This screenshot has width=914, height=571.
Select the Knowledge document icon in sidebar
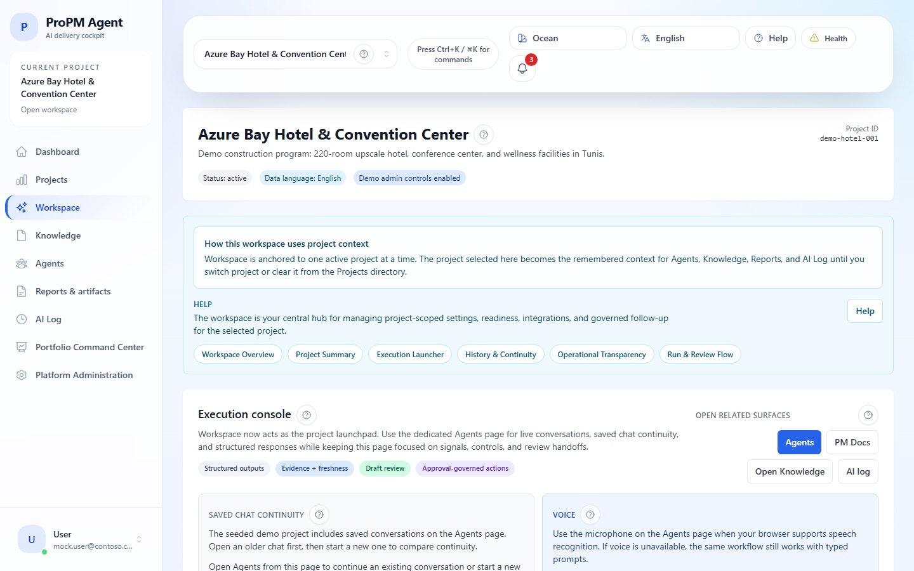coord(22,235)
